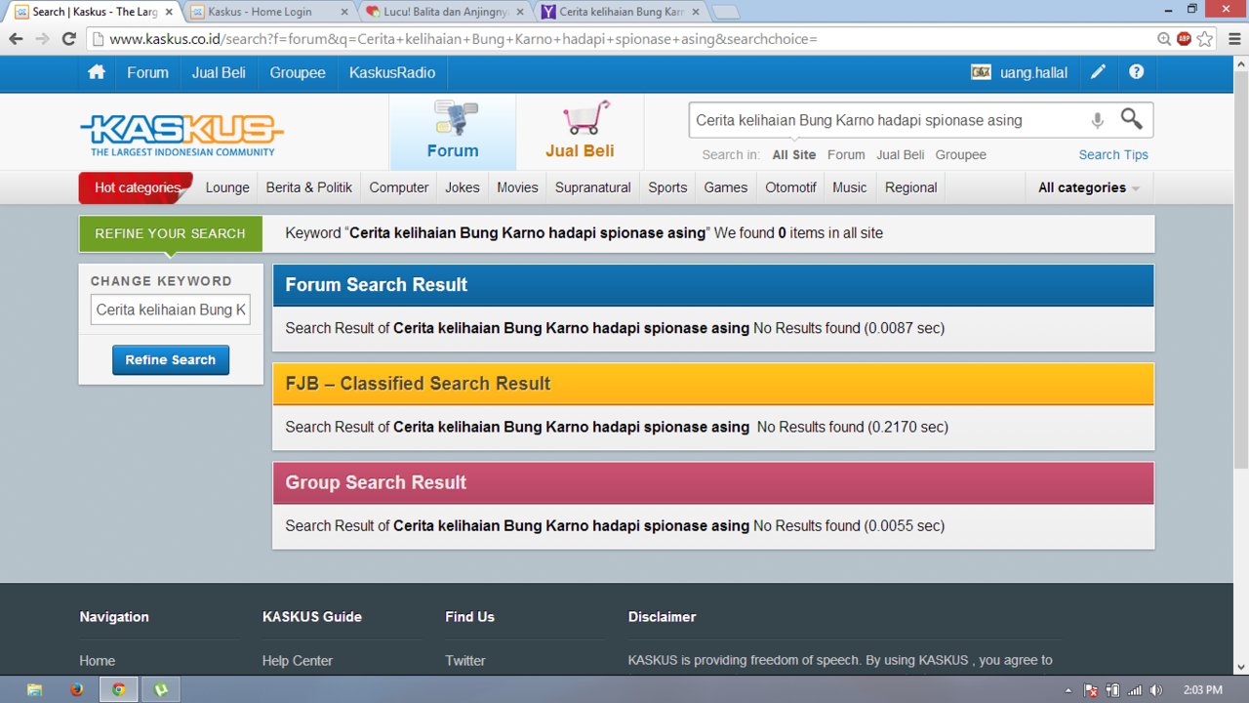Viewport: 1249px width, 703px height.
Task: Select the Otomotif category
Action: 790,187
